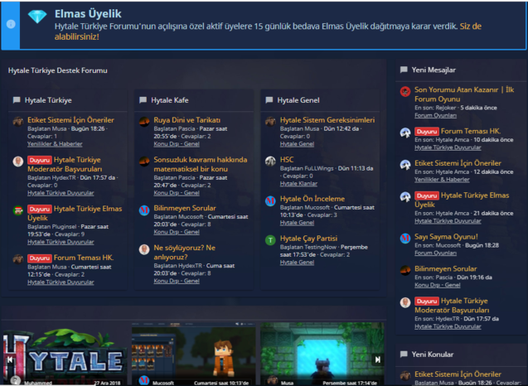Click avatar beside Moderatör Başvuruları in Yeni Mesajlar
Viewport: 528px width, 386px height.
click(x=405, y=302)
